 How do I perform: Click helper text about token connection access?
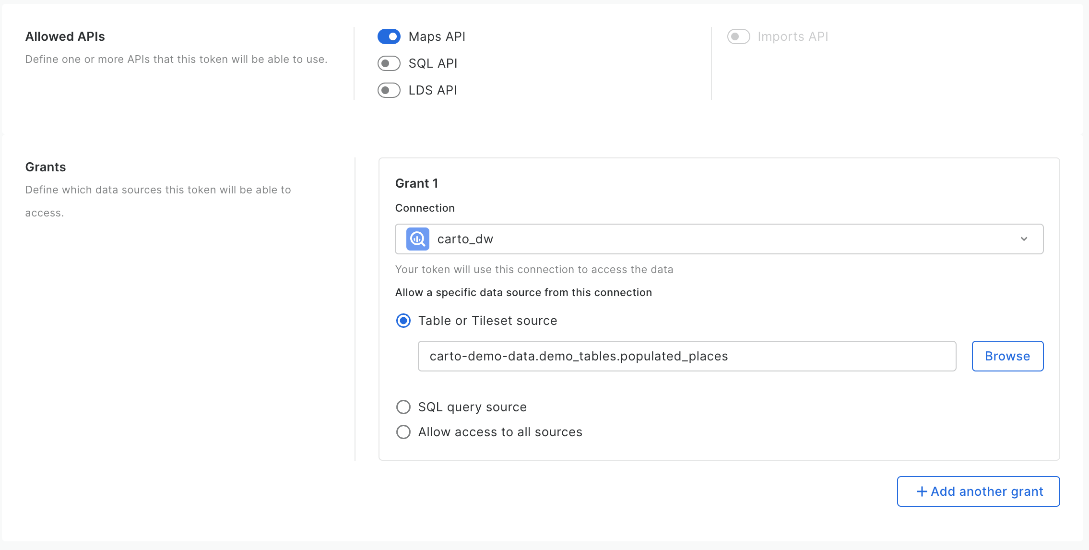pos(534,269)
